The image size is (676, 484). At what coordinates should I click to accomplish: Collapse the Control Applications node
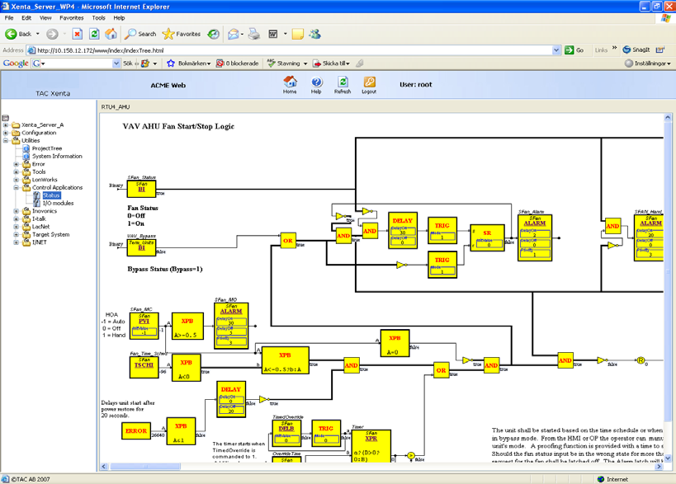(16, 188)
